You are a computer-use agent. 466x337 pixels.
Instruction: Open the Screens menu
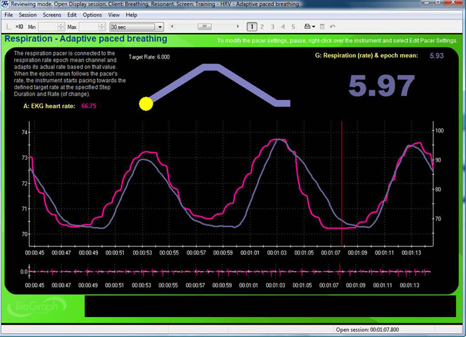click(x=52, y=14)
